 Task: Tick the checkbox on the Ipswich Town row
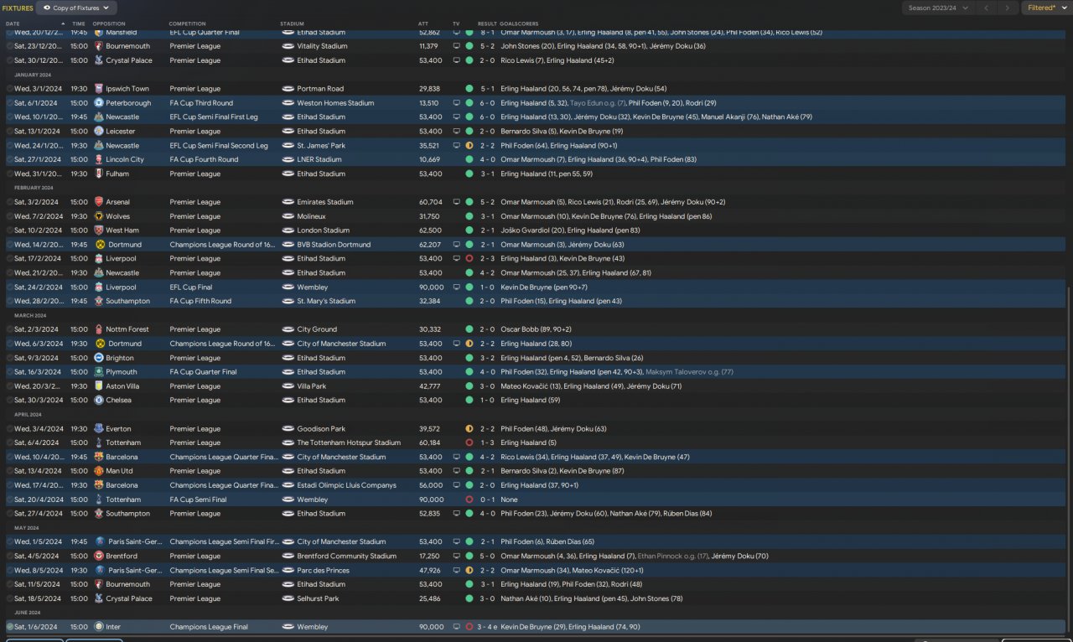point(10,89)
